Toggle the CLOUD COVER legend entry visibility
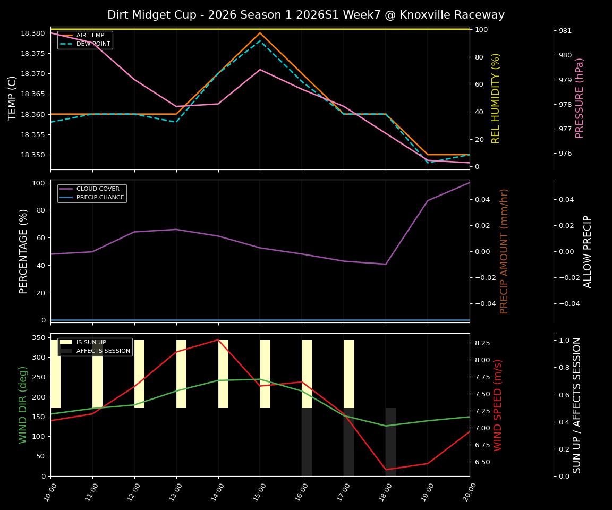Viewport: 612px width, 510px height. (98, 189)
